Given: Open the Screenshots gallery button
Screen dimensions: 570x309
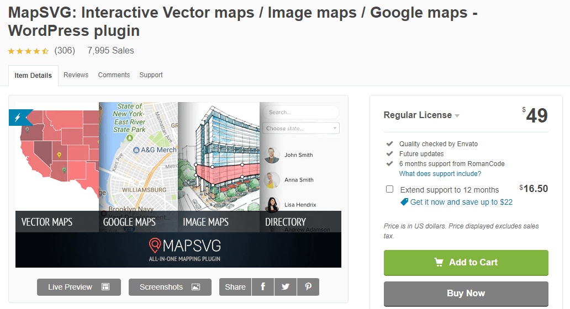Looking at the screenshot, I should pos(170,287).
